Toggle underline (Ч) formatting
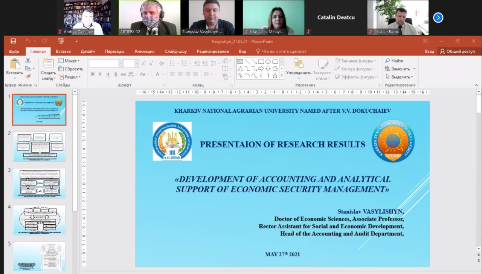Viewport: 482px width, 274px height. click(x=108, y=74)
